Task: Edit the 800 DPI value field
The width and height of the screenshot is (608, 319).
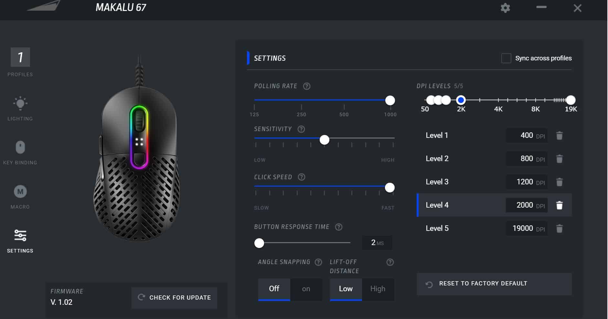Action: pyautogui.click(x=527, y=159)
